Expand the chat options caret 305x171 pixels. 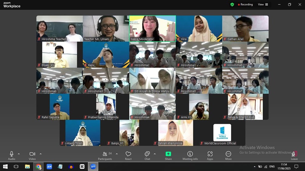coord(155,154)
